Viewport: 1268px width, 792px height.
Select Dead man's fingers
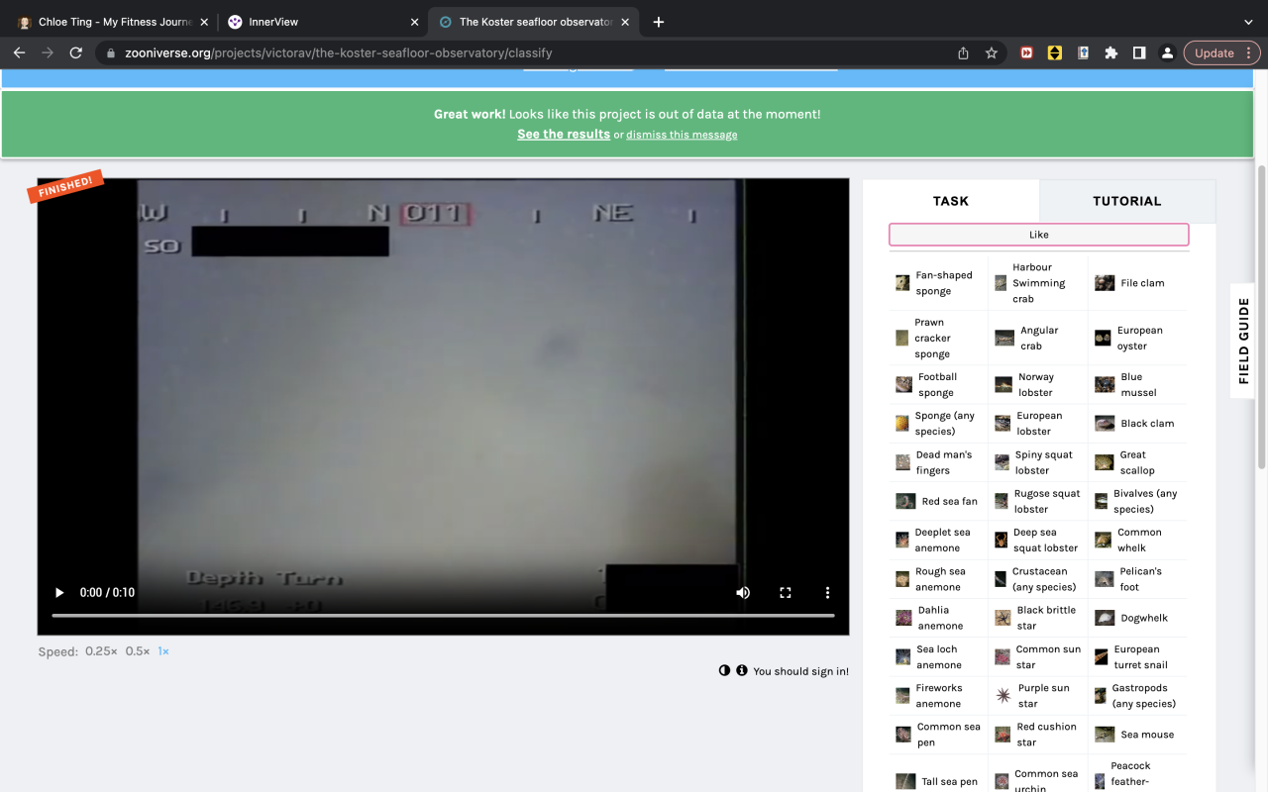[939, 462]
